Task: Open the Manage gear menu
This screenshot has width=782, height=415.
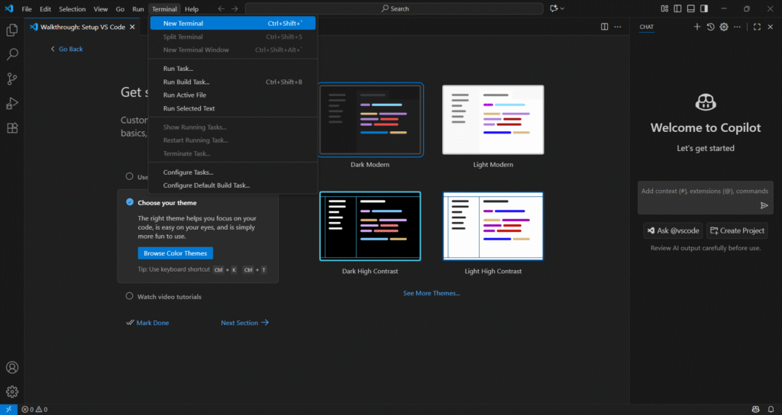Action: [12, 391]
